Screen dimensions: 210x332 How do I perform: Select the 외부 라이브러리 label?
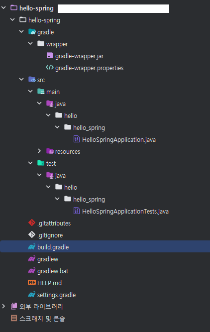[41, 307]
